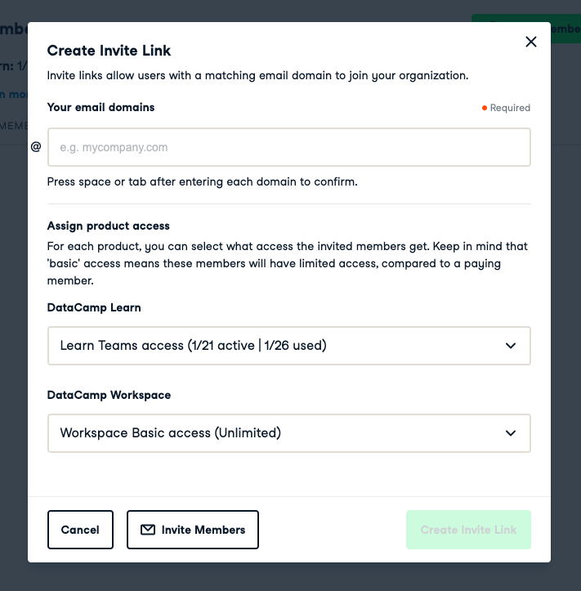Click the chevron arrow in DataCamp Learn field
581x591 pixels.
coord(511,346)
